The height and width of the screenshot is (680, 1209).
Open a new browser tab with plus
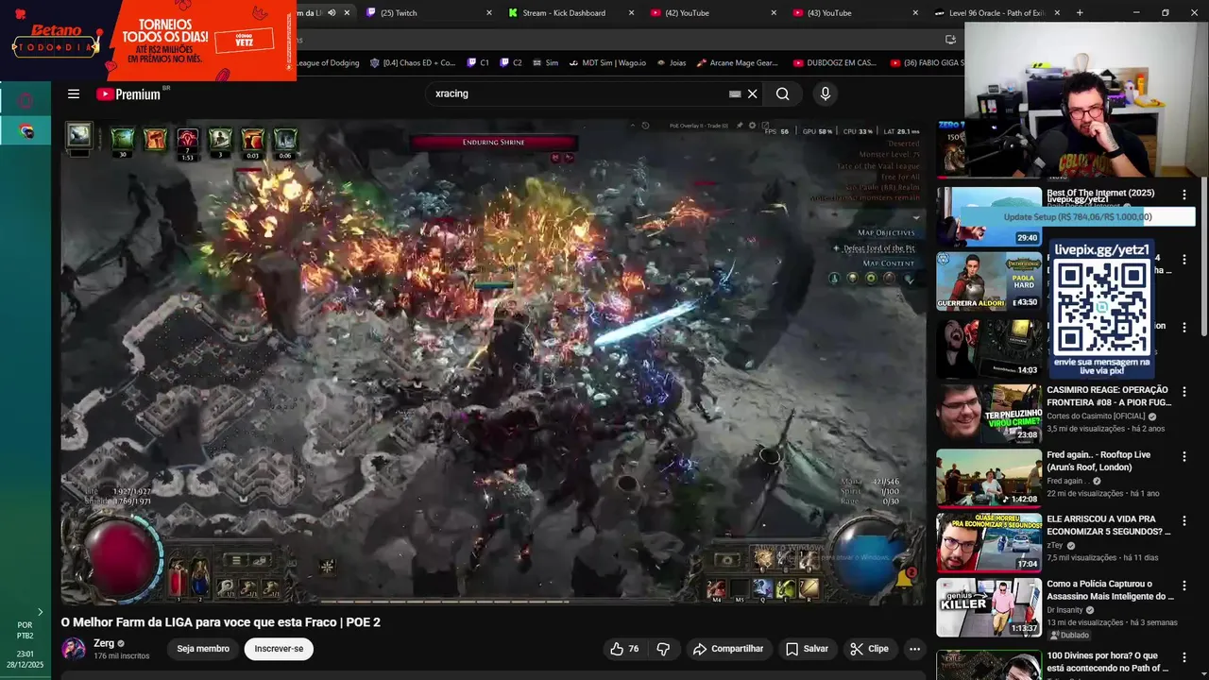[x=1080, y=12]
